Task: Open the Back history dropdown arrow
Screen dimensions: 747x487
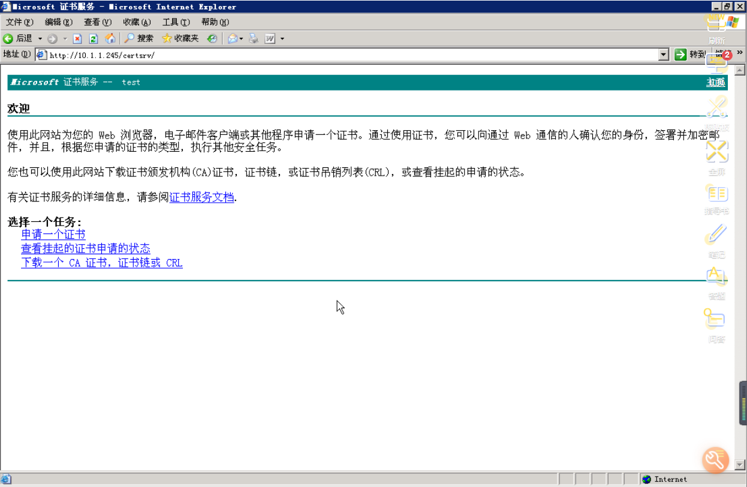Action: click(x=40, y=38)
